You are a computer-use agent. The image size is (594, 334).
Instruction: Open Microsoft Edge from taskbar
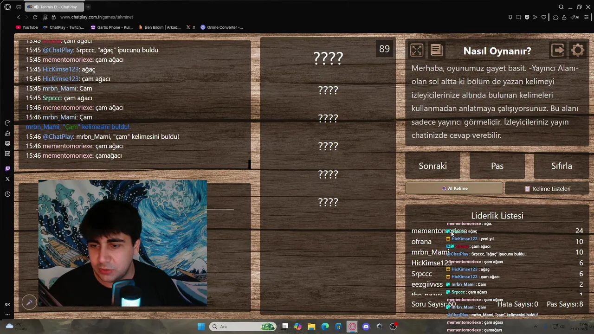click(x=325, y=327)
